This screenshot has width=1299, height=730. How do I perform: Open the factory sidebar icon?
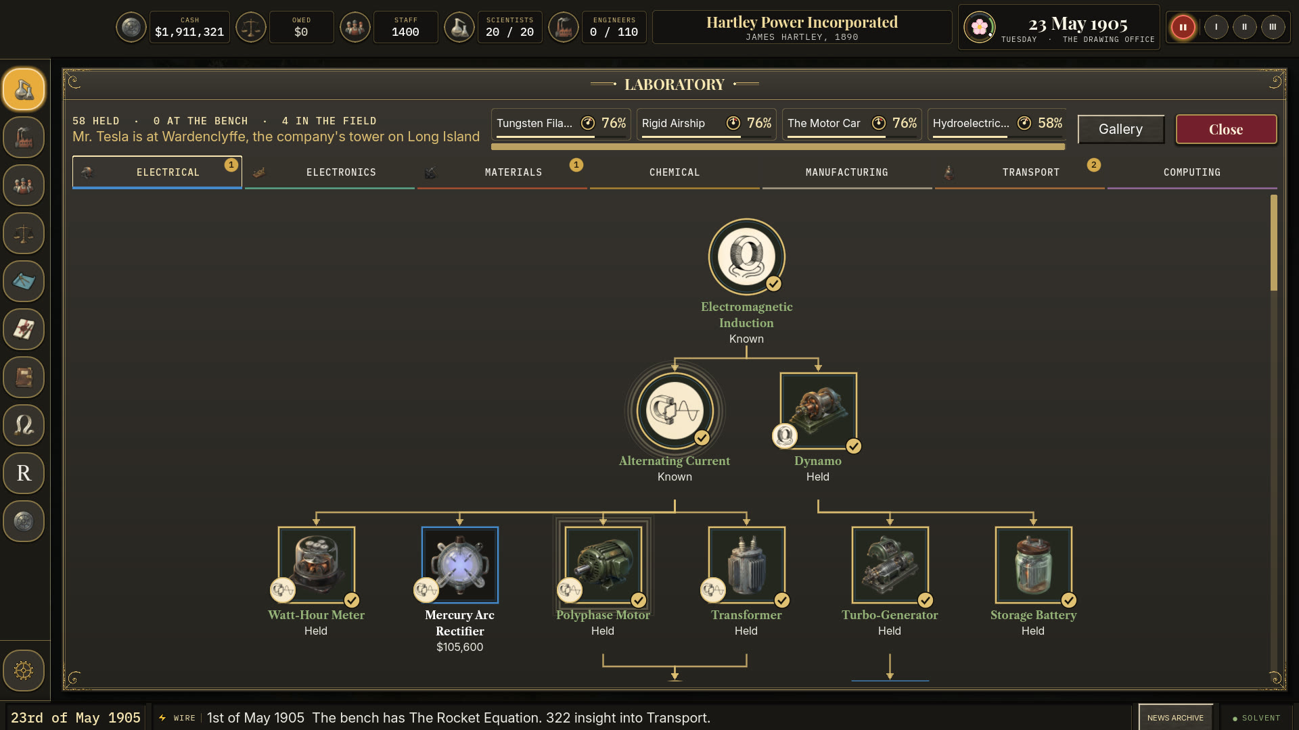[24, 137]
